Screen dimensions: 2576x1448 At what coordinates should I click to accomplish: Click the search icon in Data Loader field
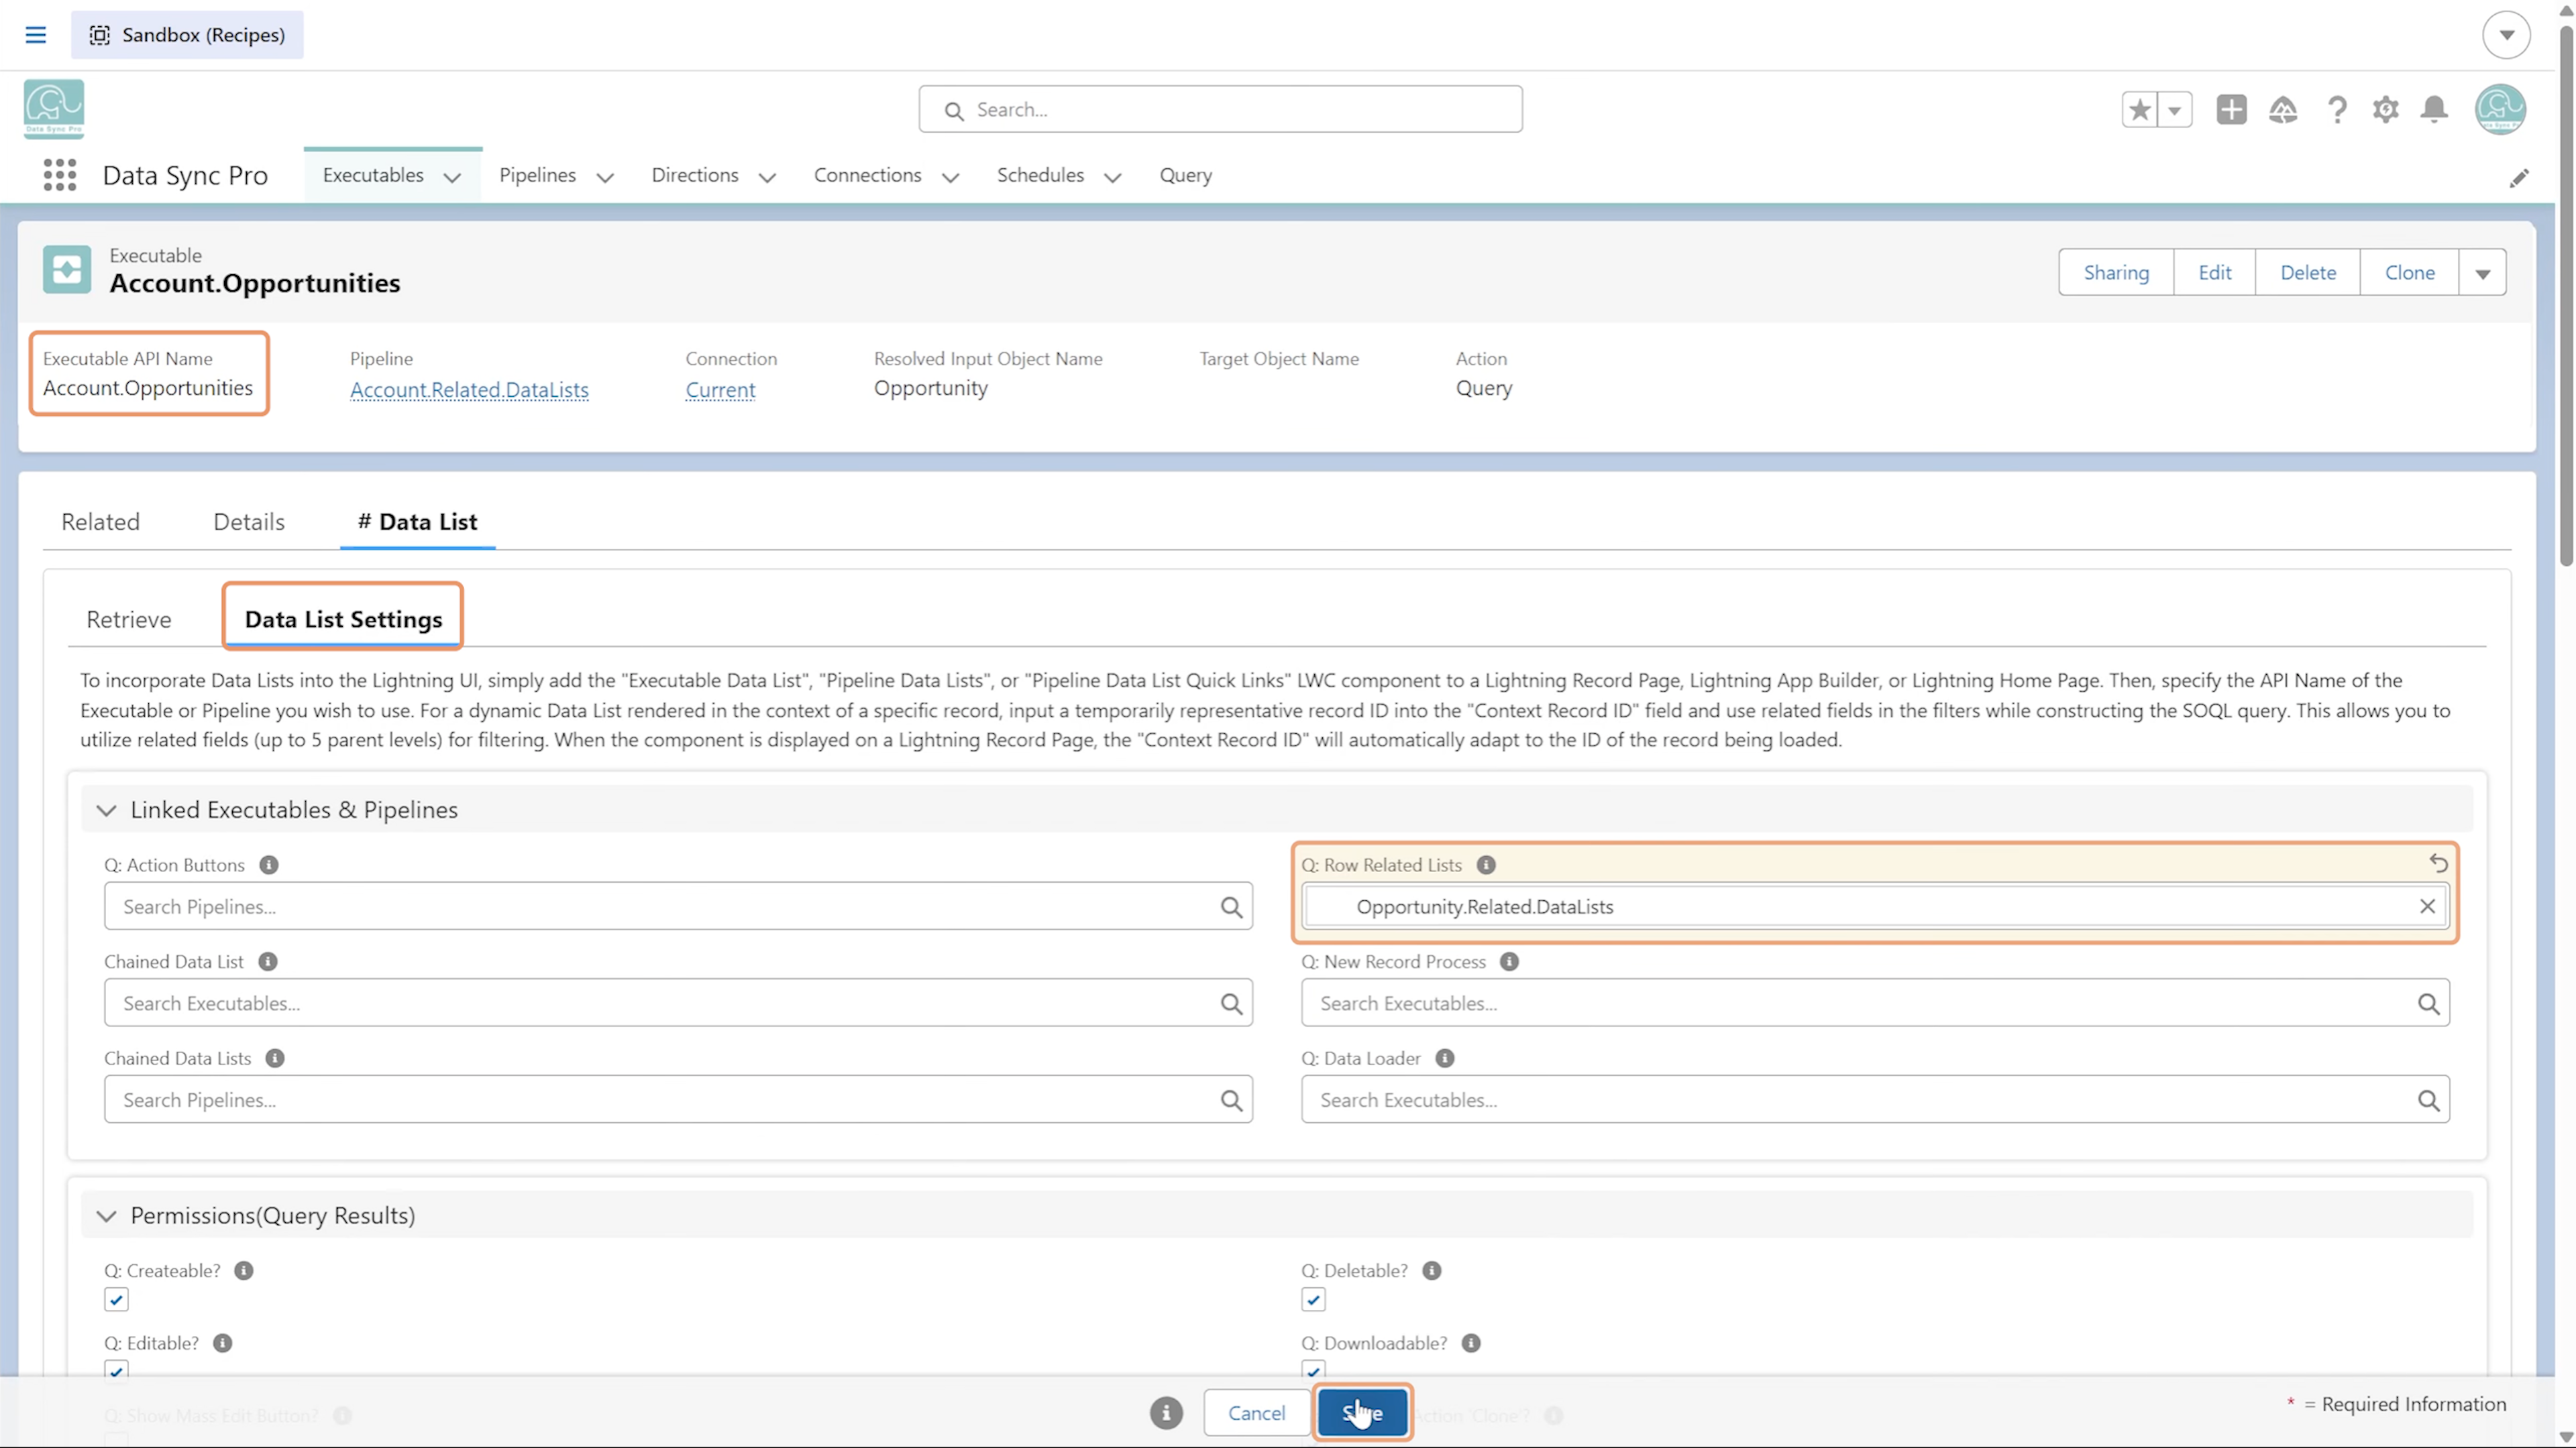point(2428,1100)
